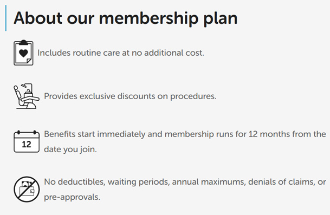Click the heart on the clipboard icon
Viewport: 330px width, 215px height.
(23, 53)
